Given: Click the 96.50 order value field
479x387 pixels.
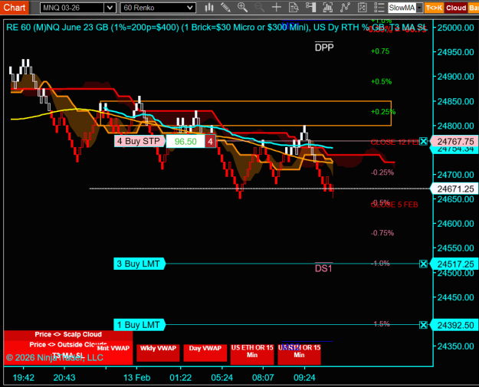Looking at the screenshot, I should tap(185, 142).
